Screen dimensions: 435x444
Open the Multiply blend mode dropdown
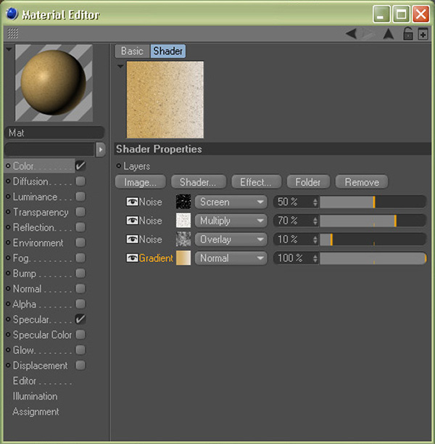pyautogui.click(x=231, y=221)
